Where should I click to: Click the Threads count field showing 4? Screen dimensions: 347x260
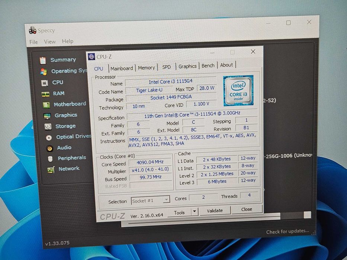coord(250,195)
